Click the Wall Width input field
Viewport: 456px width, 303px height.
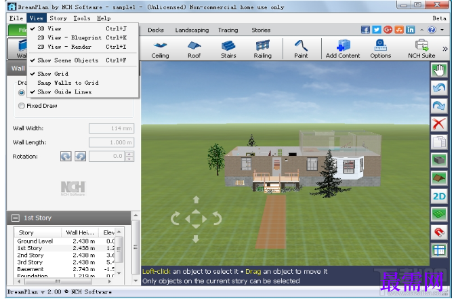(x=111, y=128)
